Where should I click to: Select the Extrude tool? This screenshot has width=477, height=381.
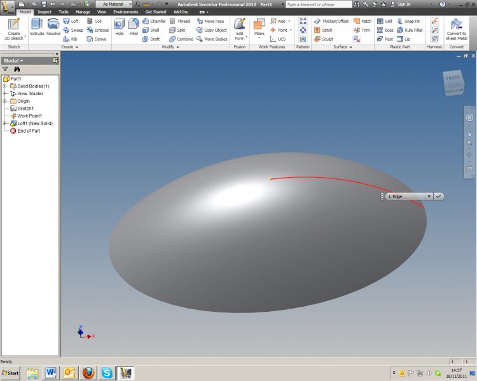[x=37, y=27]
